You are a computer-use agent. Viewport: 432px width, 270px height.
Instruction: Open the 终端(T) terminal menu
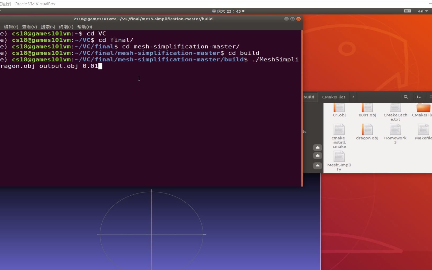click(66, 27)
